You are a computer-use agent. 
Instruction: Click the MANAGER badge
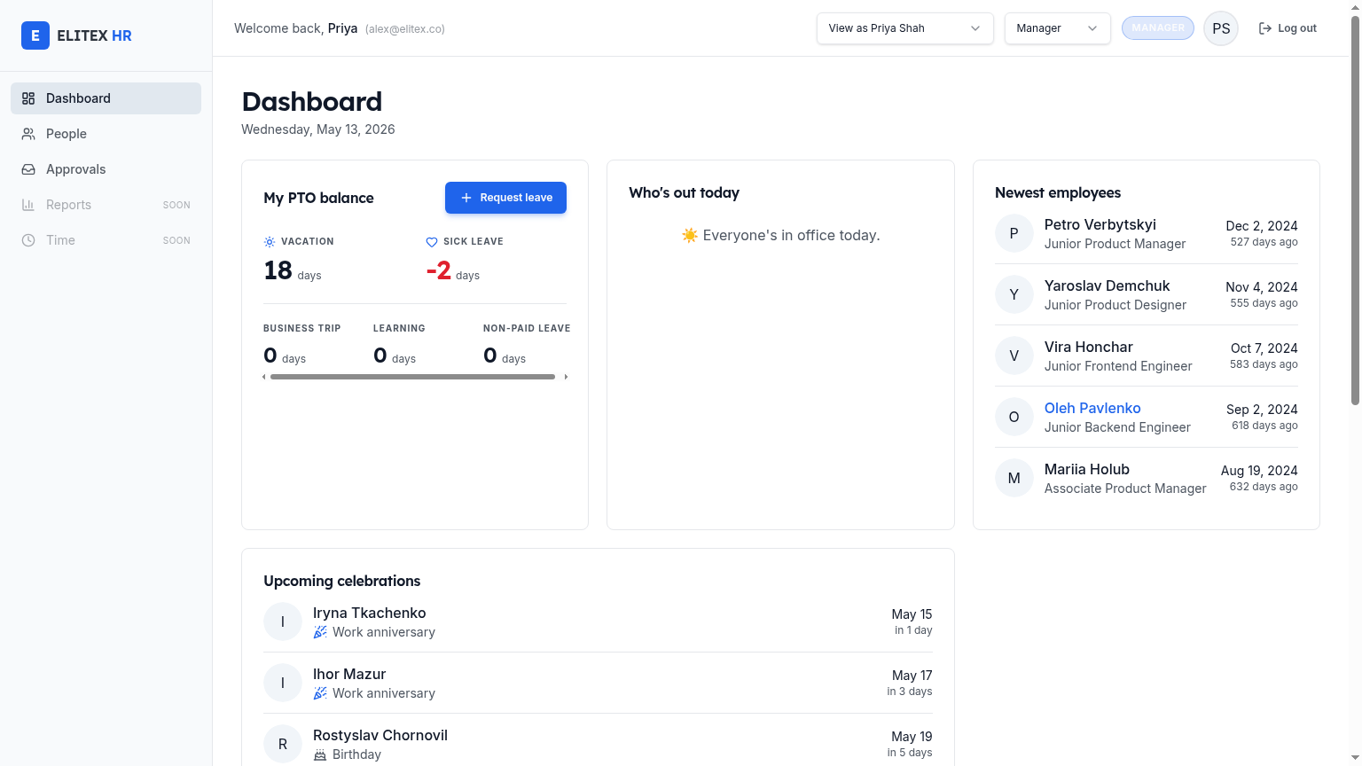pos(1158,28)
